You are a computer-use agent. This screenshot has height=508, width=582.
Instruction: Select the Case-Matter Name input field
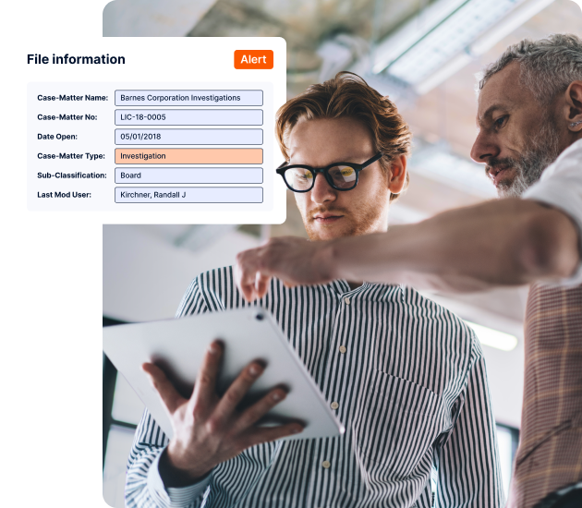coord(188,98)
